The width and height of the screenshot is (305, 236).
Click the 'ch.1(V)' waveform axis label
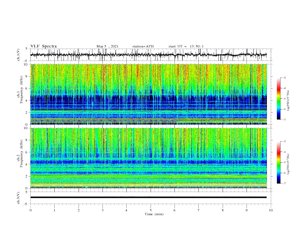[18, 55]
